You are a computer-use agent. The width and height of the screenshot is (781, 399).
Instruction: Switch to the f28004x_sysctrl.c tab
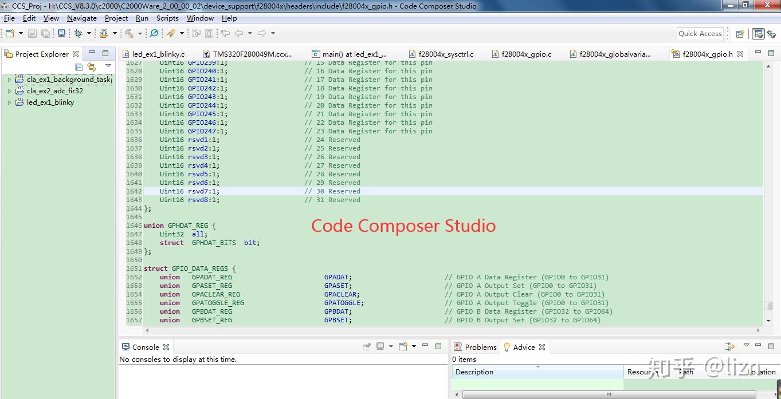[x=440, y=54]
